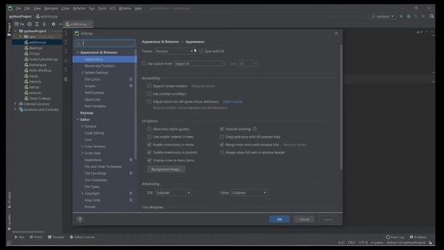444x250 pixels.
Task: Toggle Drag-and-drop with Alt pressed only
Action: pyautogui.click(x=222, y=137)
